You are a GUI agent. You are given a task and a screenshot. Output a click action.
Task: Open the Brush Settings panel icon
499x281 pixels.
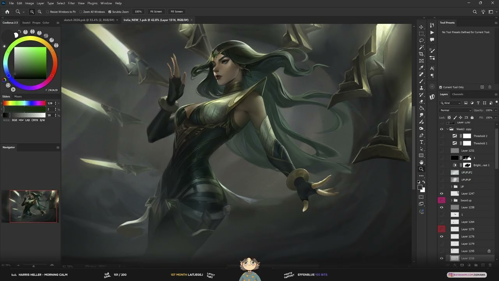click(432, 51)
